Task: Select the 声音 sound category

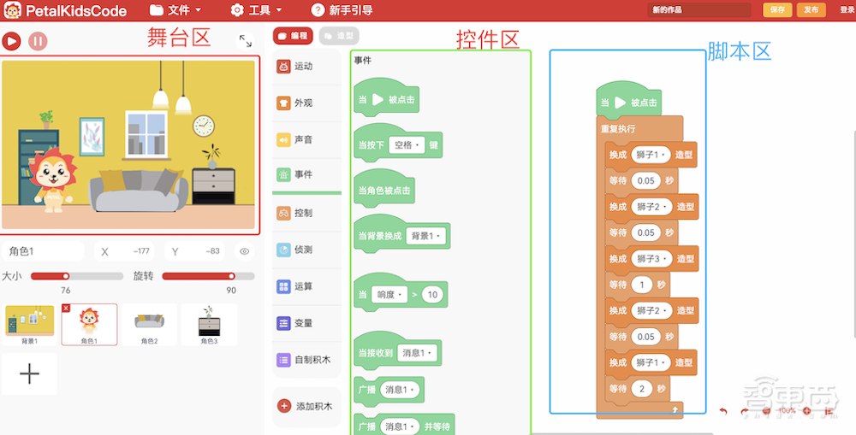Action: tap(306, 139)
